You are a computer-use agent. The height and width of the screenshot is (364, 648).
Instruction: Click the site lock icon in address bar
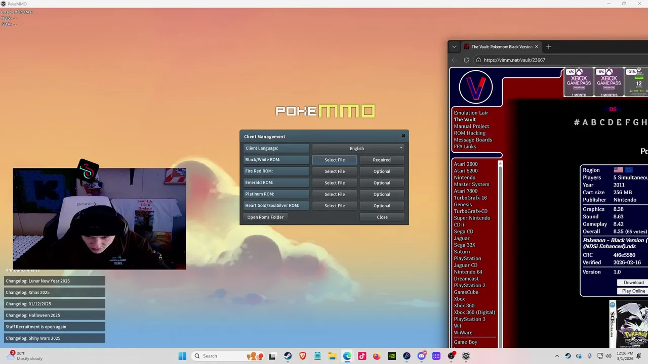pyautogui.click(x=478, y=60)
